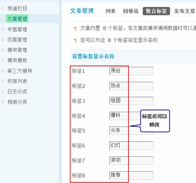Click bullet icon beside 相册分类
The height and width of the screenshot is (183, 196).
click(x=3, y=102)
